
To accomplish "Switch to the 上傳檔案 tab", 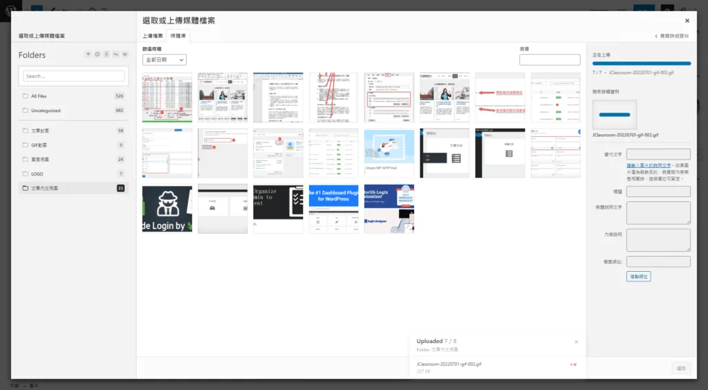I will [153, 36].
